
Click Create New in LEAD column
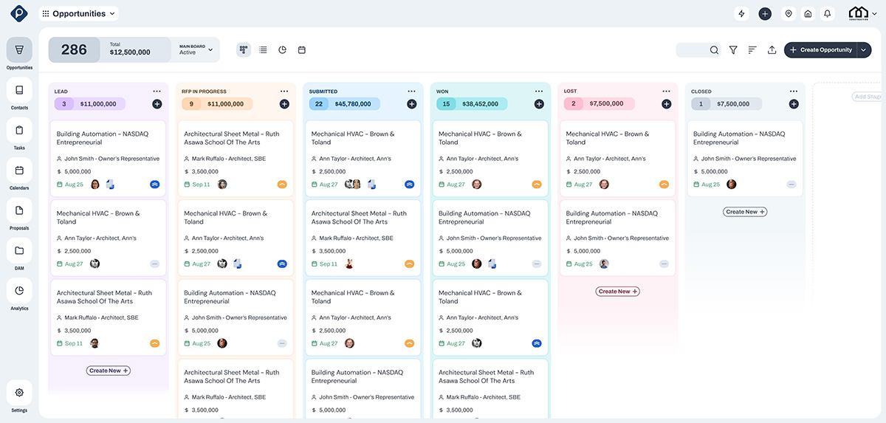tap(109, 371)
